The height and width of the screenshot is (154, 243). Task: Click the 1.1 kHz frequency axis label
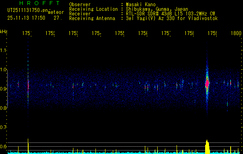point(3,50)
